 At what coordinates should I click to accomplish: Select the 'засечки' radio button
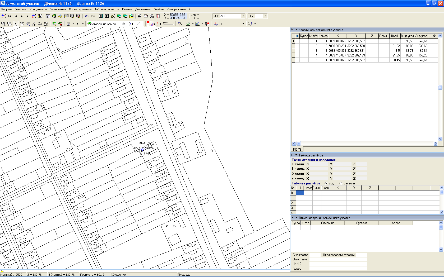point(341,183)
